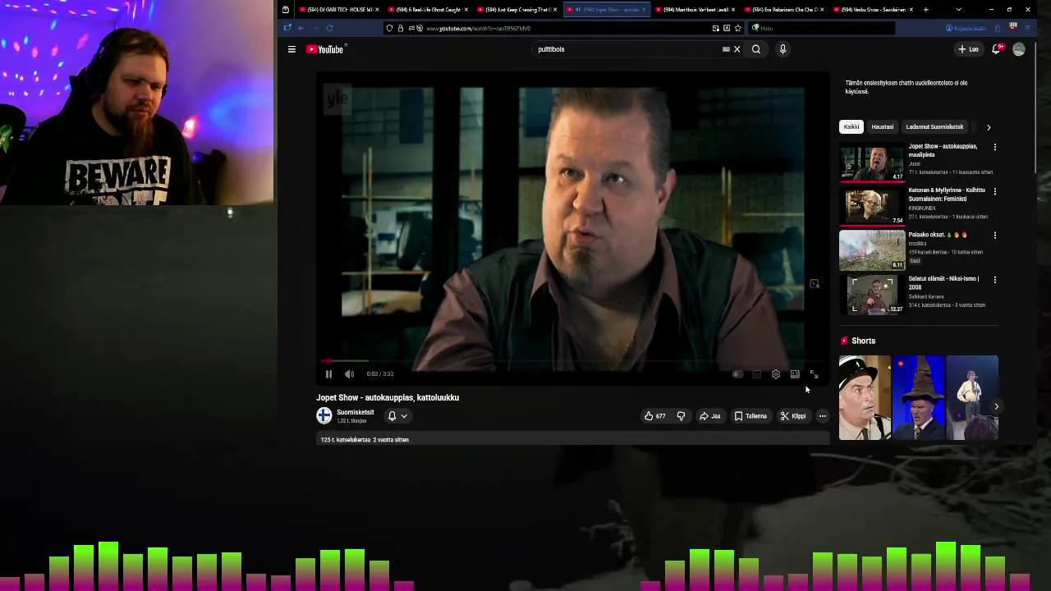Screen dimensions: 1051x591
Task: Seek on the red video progress bar
Action: click(x=572, y=361)
